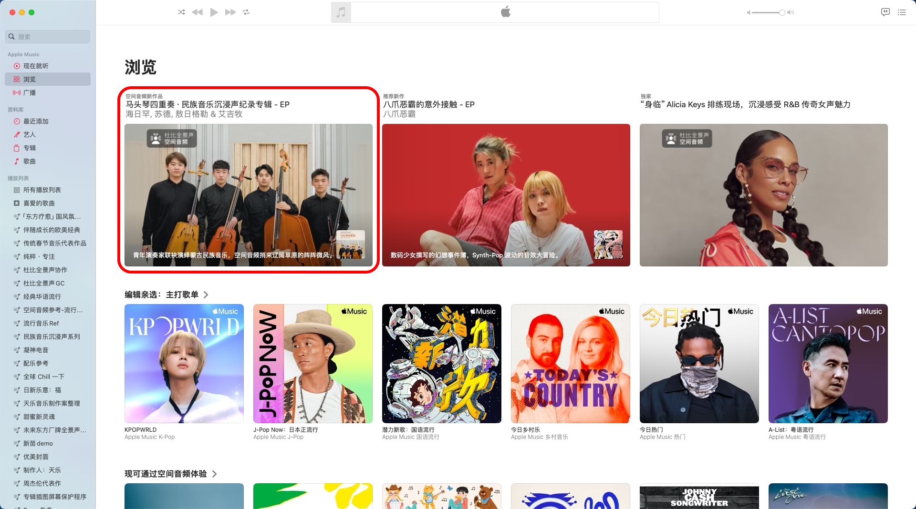This screenshot has height=509, width=916.
Task: Click Apple Music 粤语流行 curator link
Action: (797, 437)
